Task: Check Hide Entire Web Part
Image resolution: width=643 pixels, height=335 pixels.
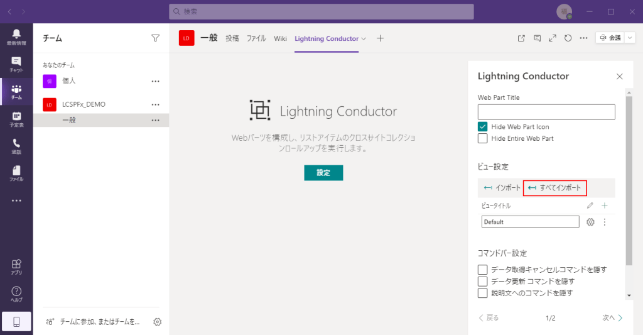Action: [483, 138]
